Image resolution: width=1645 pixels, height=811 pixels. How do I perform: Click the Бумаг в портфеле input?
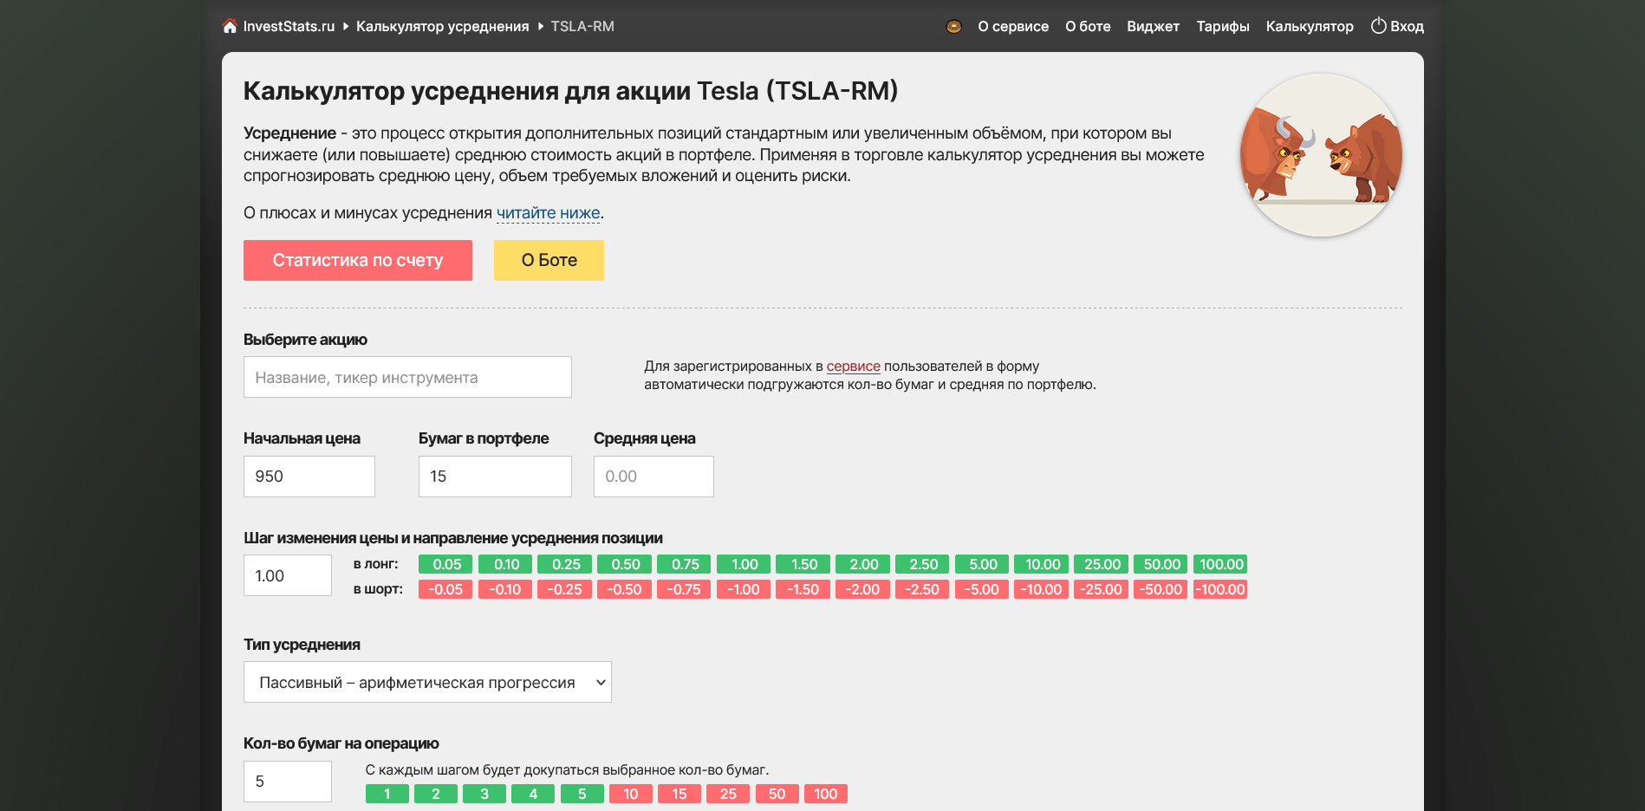495,477
